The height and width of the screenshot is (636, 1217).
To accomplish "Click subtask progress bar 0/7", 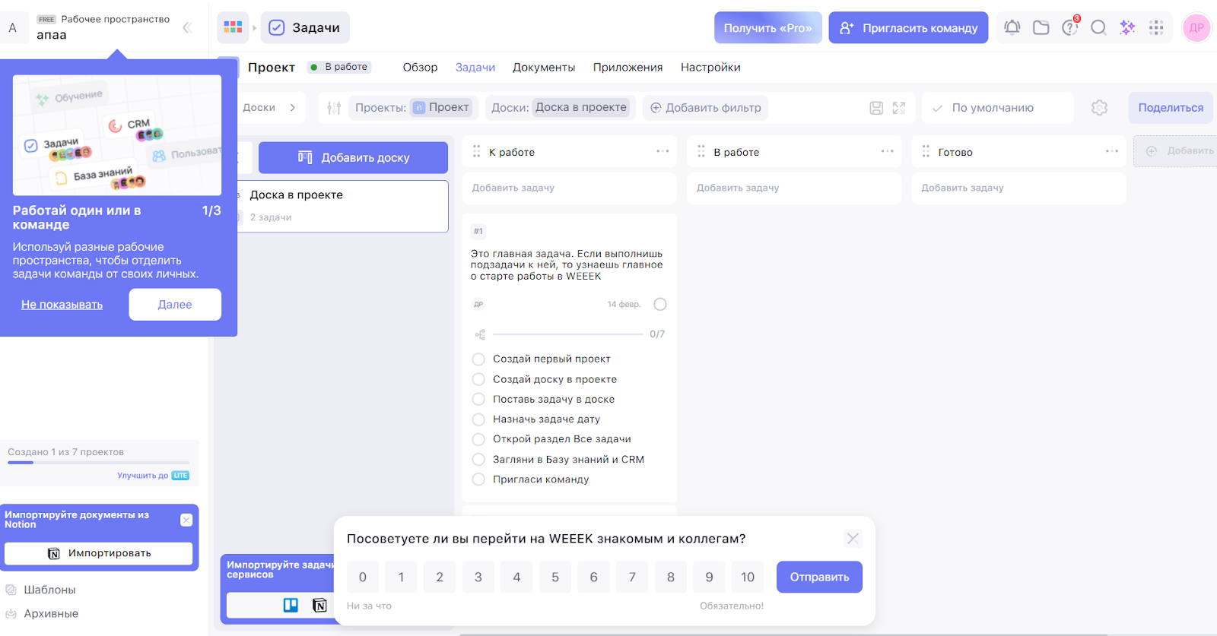I will [x=567, y=334].
